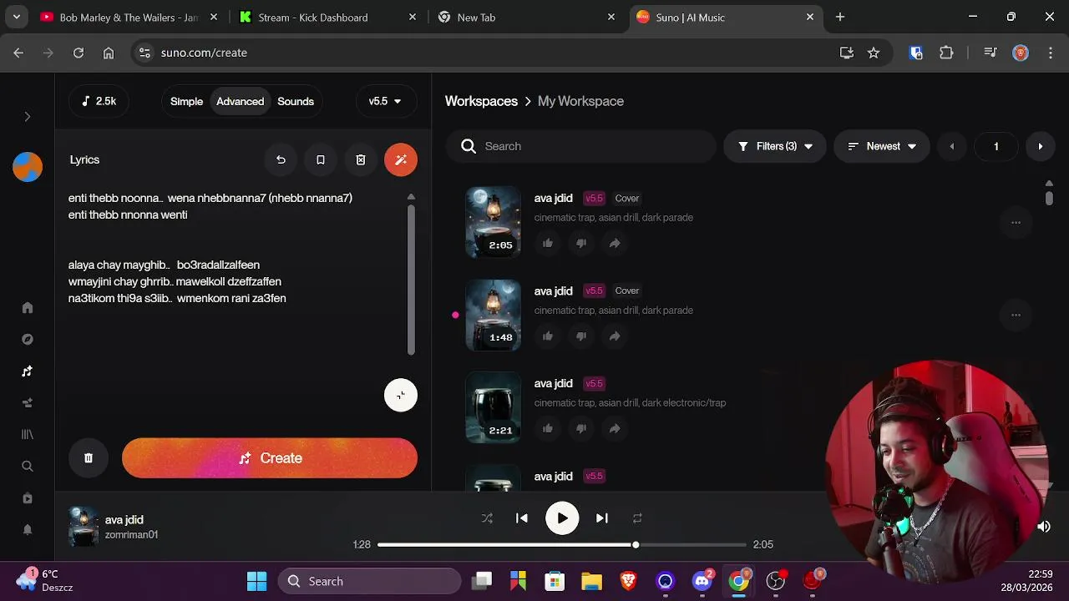Open the Newest sort dropdown
The height and width of the screenshot is (601, 1069).
tap(882, 146)
